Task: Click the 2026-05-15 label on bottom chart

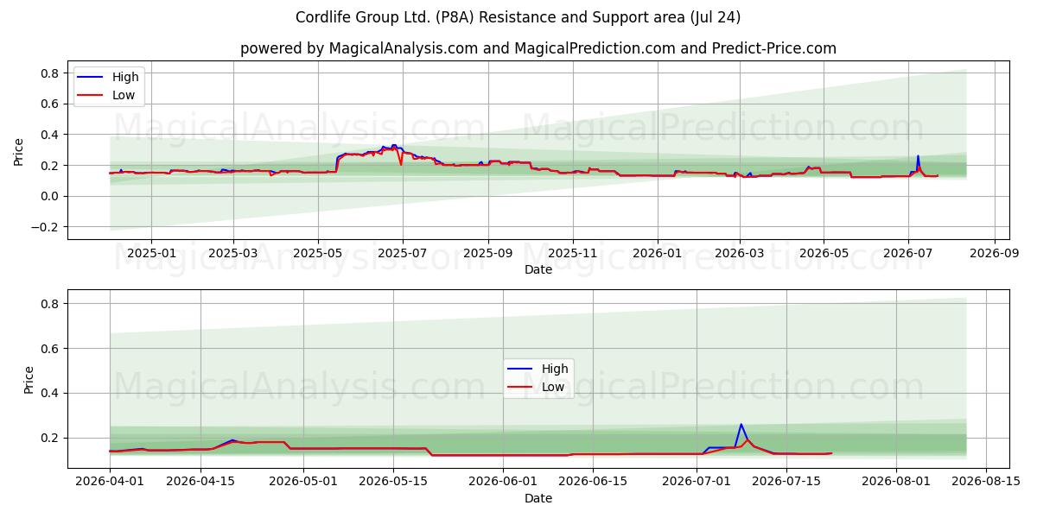Action: pos(394,483)
